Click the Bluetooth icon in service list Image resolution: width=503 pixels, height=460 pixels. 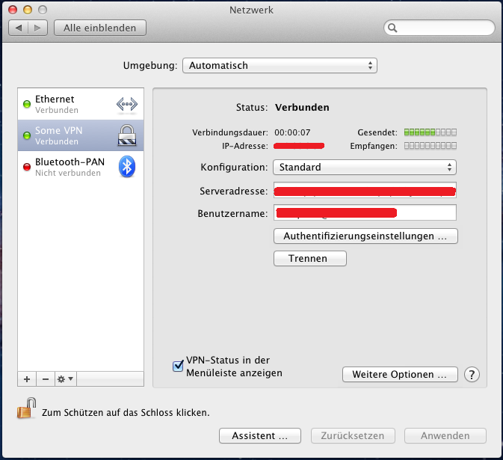point(127,167)
